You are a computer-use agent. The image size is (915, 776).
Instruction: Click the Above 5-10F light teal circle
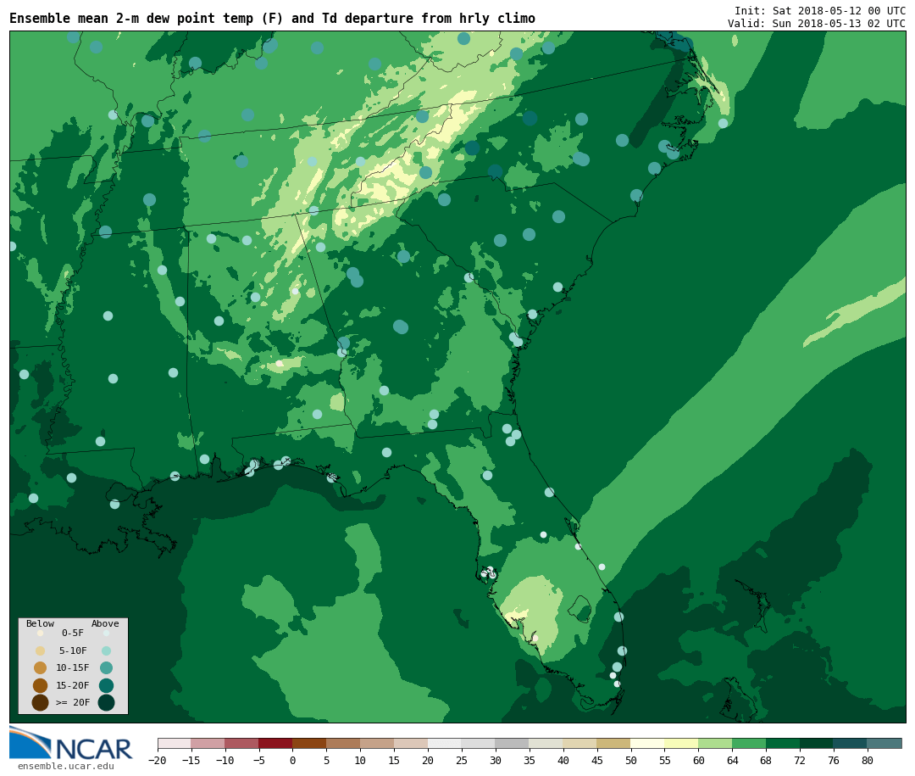106,650
